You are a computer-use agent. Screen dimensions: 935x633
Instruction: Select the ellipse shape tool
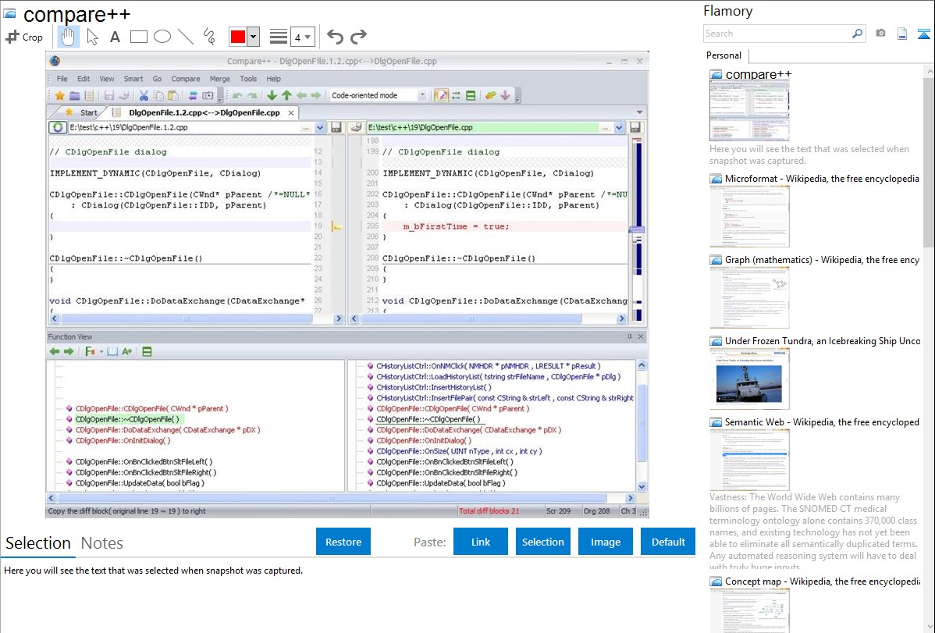pyautogui.click(x=162, y=37)
